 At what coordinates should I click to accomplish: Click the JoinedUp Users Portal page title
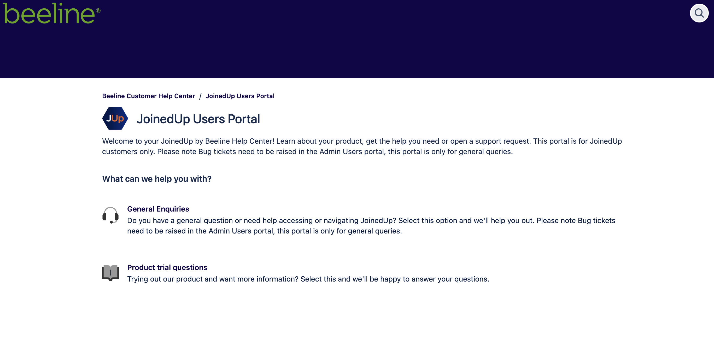(198, 119)
